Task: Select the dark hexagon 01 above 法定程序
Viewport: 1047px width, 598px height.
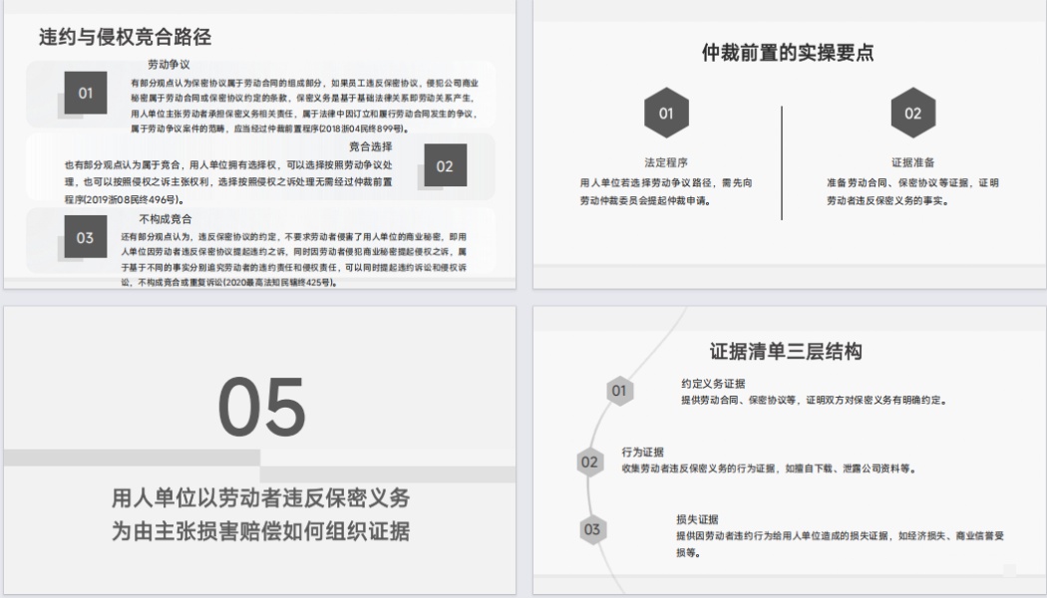Action: click(x=665, y=113)
